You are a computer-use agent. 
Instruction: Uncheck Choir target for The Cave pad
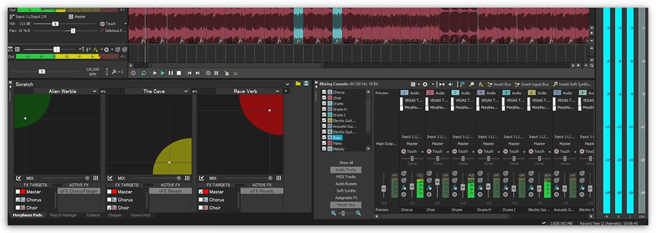click(110, 207)
